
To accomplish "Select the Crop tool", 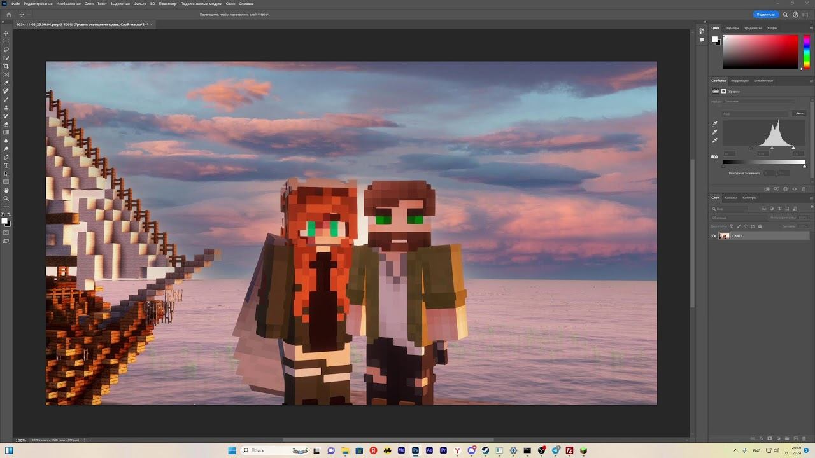I will point(6,66).
